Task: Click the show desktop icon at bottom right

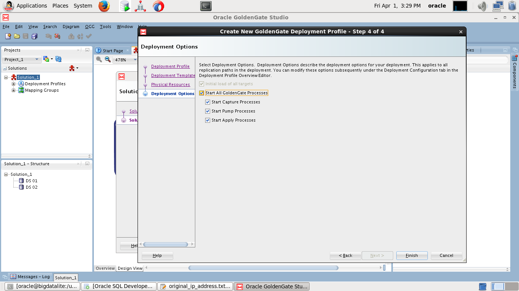Action: 483,286
